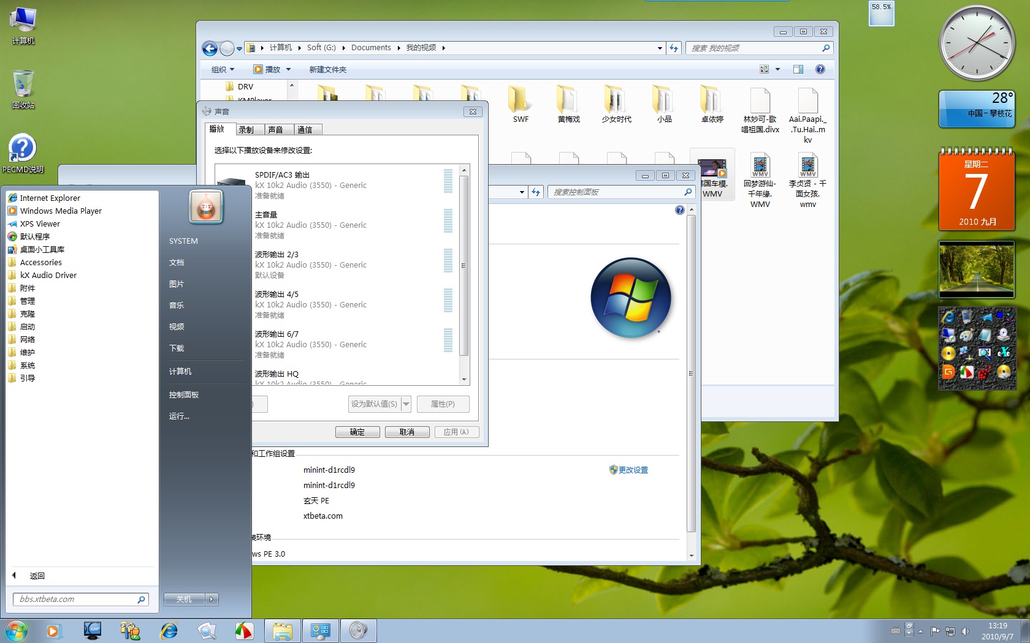The image size is (1030, 643).
Task: Click the Control Panel help icon
Action: (679, 210)
